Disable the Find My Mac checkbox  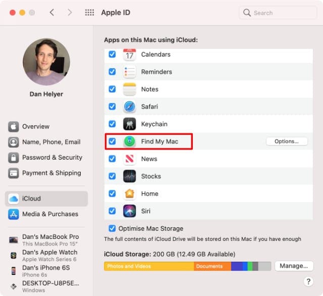pyautogui.click(x=112, y=141)
